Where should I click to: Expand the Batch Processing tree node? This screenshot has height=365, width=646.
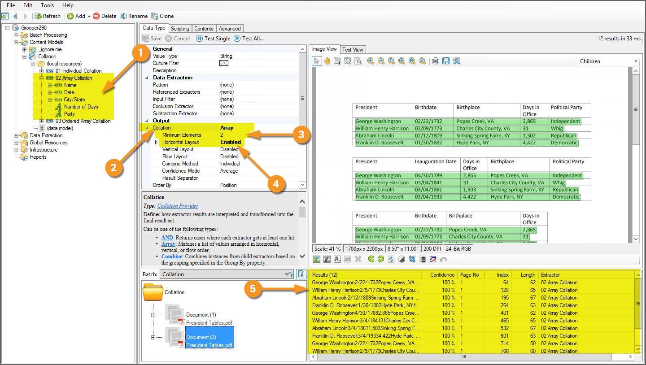[x=16, y=35]
